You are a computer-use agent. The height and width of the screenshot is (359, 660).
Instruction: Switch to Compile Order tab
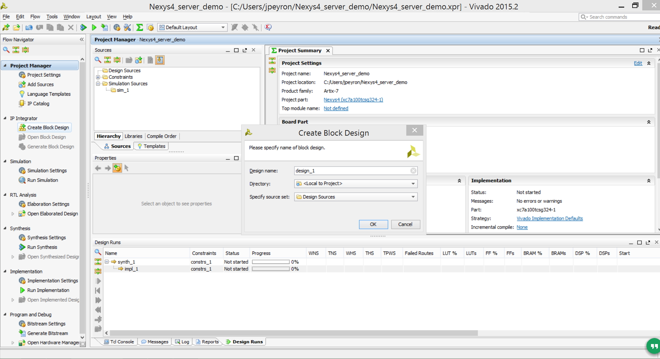[162, 136]
